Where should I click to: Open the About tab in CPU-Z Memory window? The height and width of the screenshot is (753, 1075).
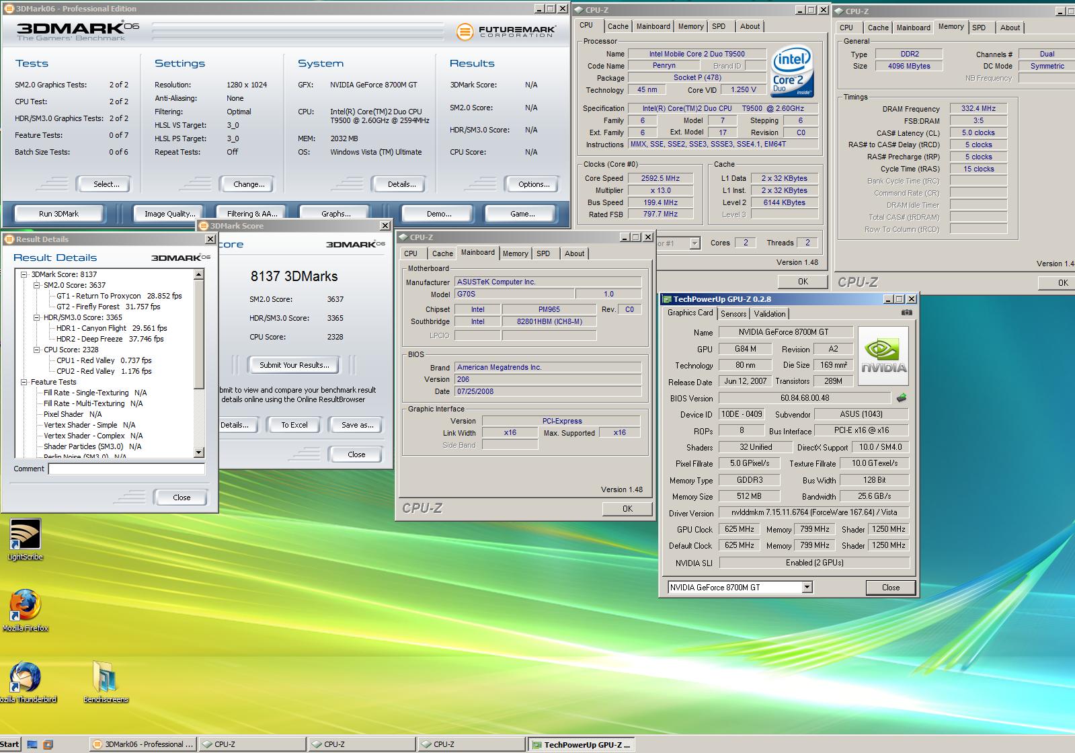1010,28
